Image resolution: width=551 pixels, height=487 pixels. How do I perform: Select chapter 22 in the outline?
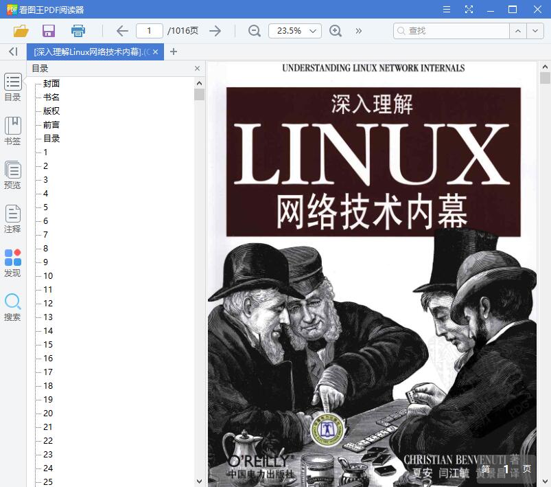pos(48,440)
